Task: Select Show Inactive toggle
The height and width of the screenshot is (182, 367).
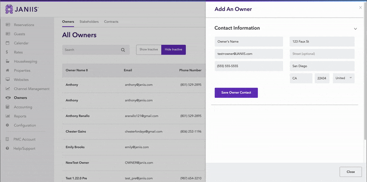Action: pyautogui.click(x=149, y=50)
